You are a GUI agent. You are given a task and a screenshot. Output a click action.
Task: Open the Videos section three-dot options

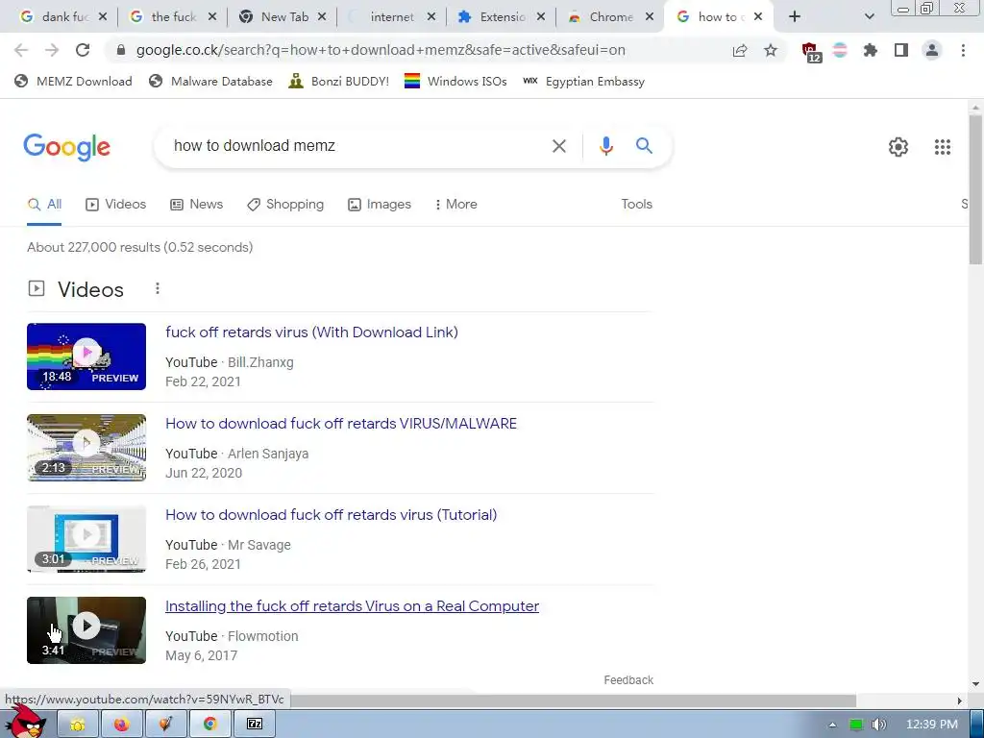click(158, 288)
